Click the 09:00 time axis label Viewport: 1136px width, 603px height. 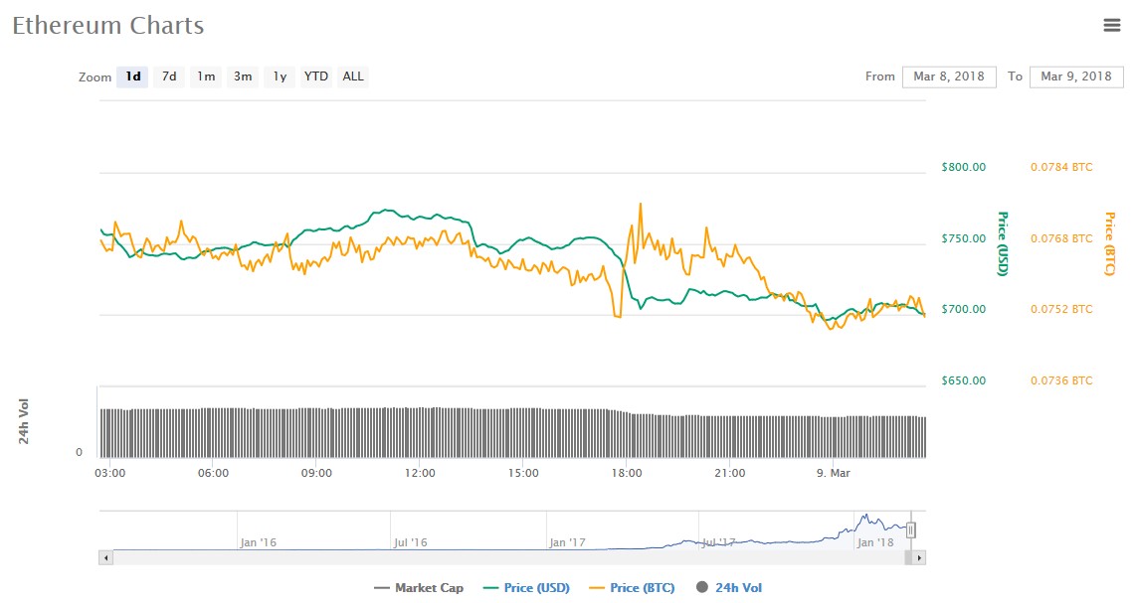click(x=316, y=473)
